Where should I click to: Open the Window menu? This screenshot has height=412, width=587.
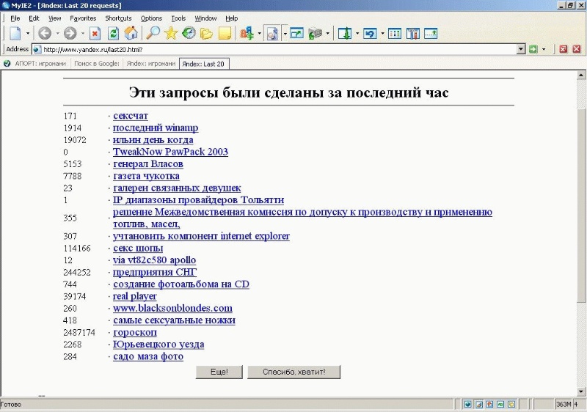pos(205,18)
